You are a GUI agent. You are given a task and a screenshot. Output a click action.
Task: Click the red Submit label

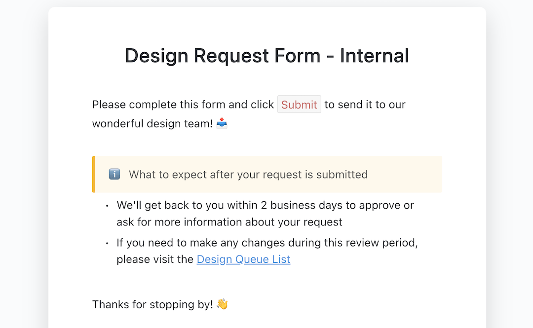pos(299,105)
